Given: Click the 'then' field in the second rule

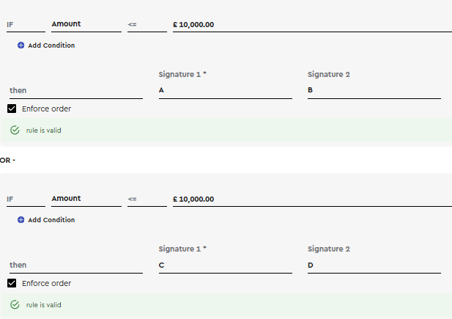Looking at the screenshot, I should pos(76,265).
